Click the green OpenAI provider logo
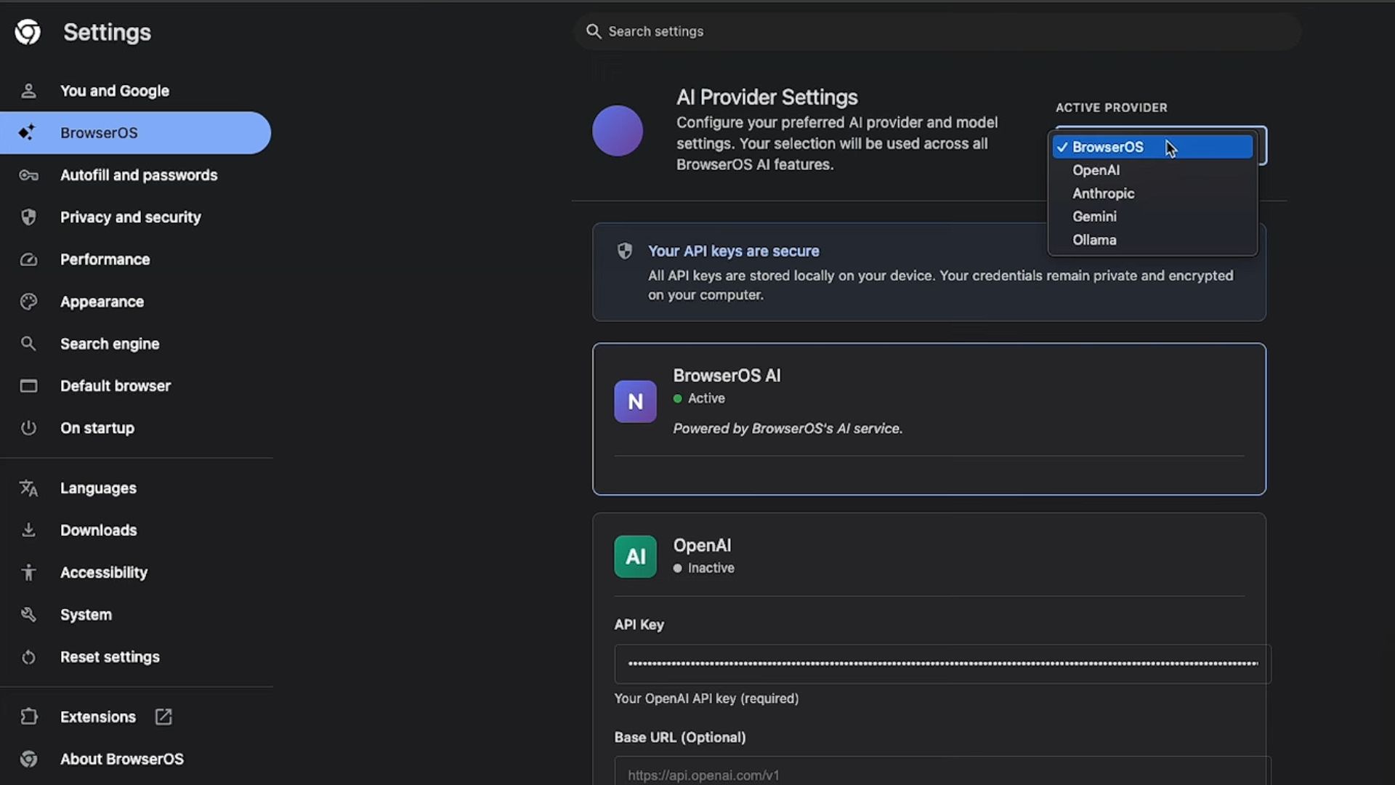1395x785 pixels. 635,557
